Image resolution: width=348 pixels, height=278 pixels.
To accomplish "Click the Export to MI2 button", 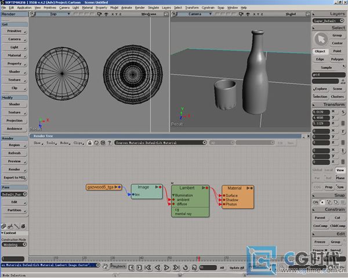I will 14,177.
